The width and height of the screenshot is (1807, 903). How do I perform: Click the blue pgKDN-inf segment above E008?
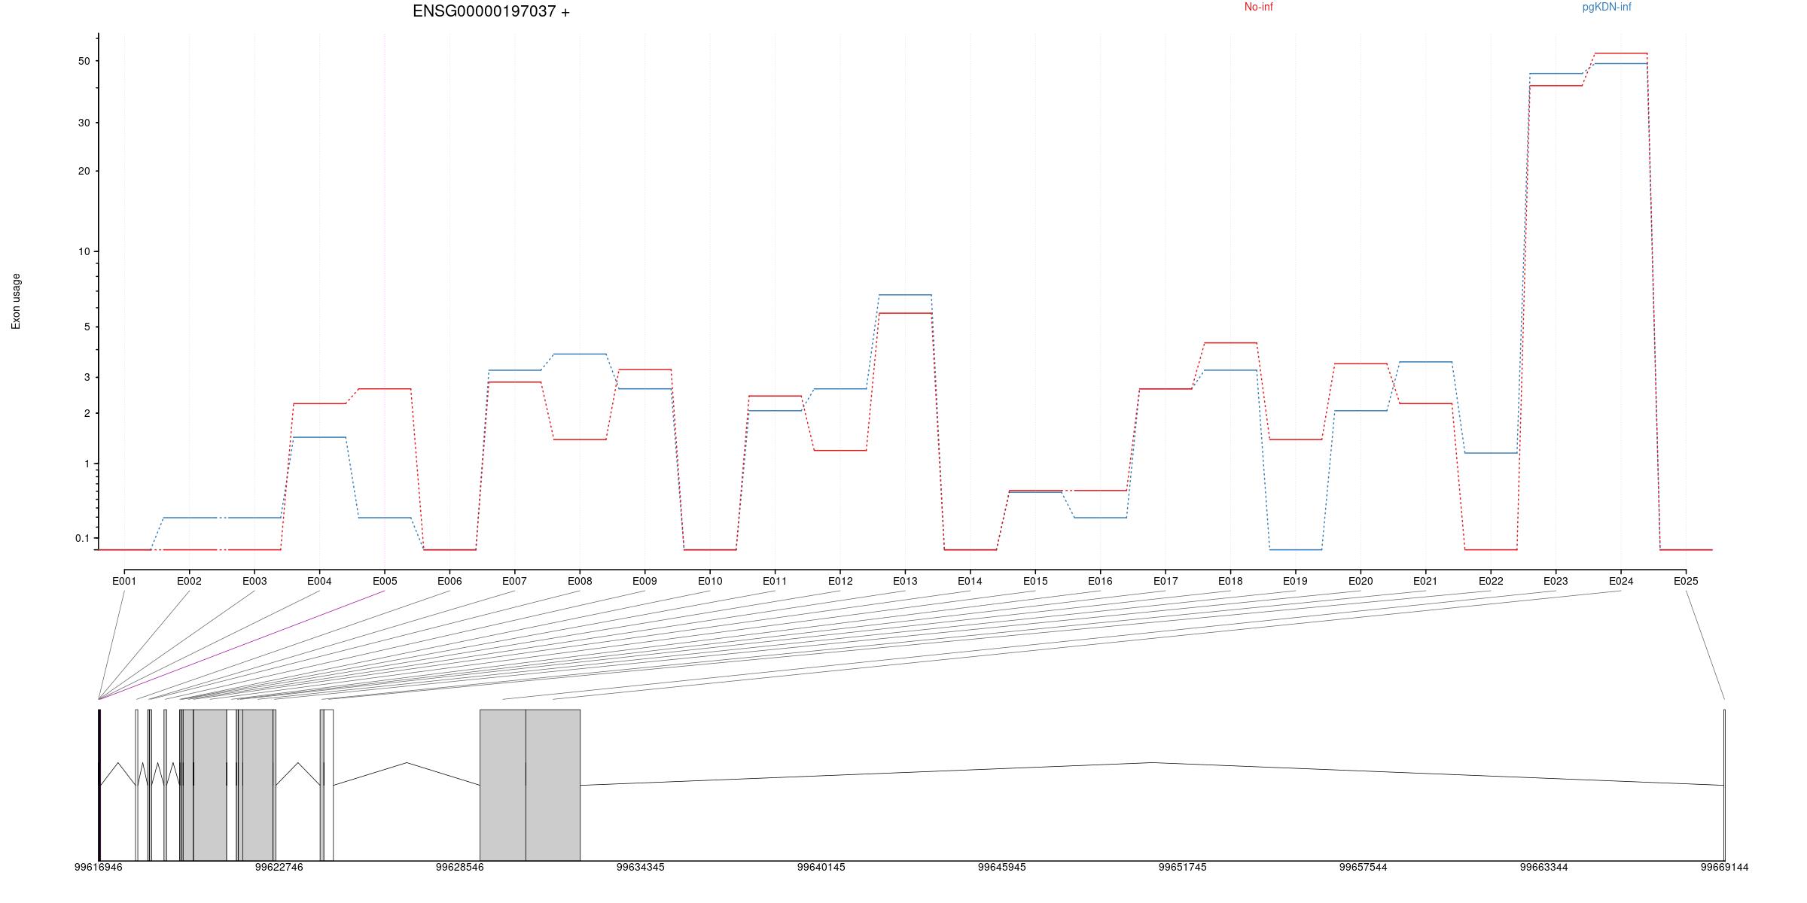580,354
